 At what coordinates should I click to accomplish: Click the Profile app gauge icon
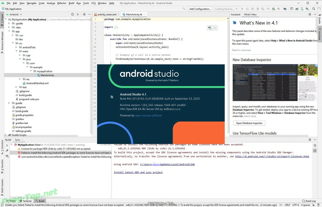(x=268, y=9)
